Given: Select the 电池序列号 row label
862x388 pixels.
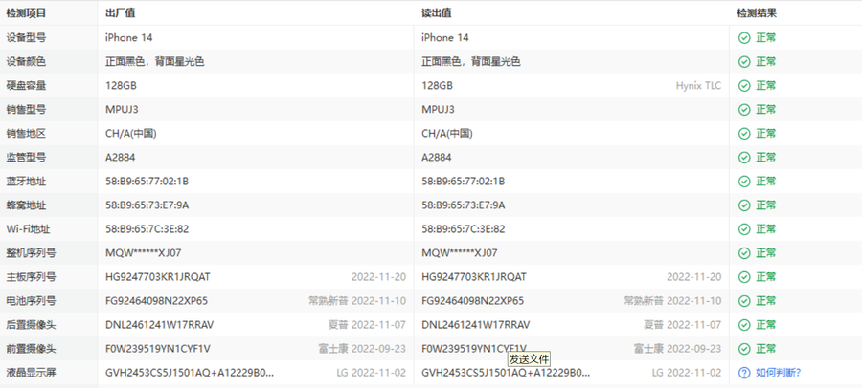Looking at the screenshot, I should pos(31,301).
